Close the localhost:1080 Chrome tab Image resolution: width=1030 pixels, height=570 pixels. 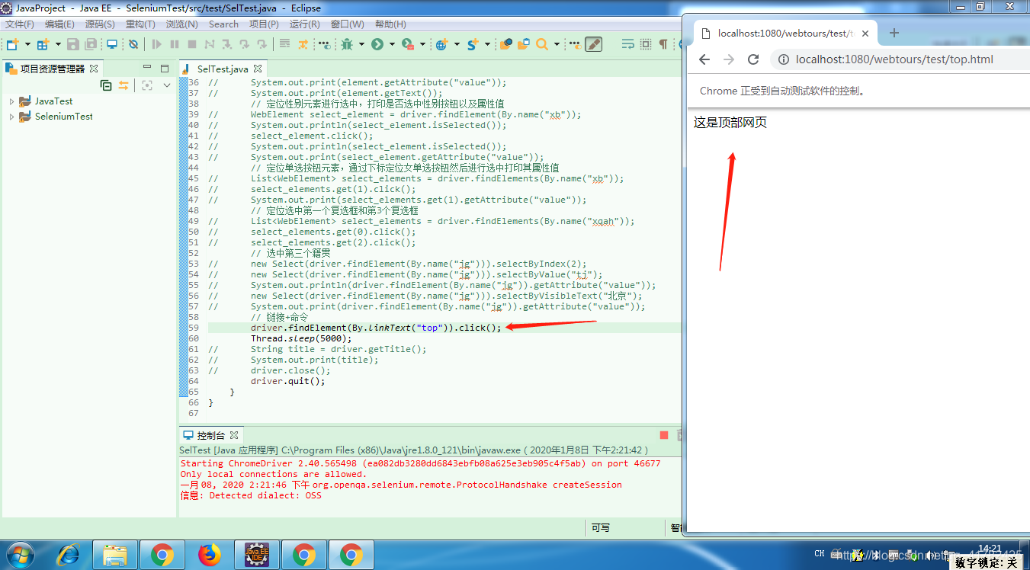[x=865, y=34]
